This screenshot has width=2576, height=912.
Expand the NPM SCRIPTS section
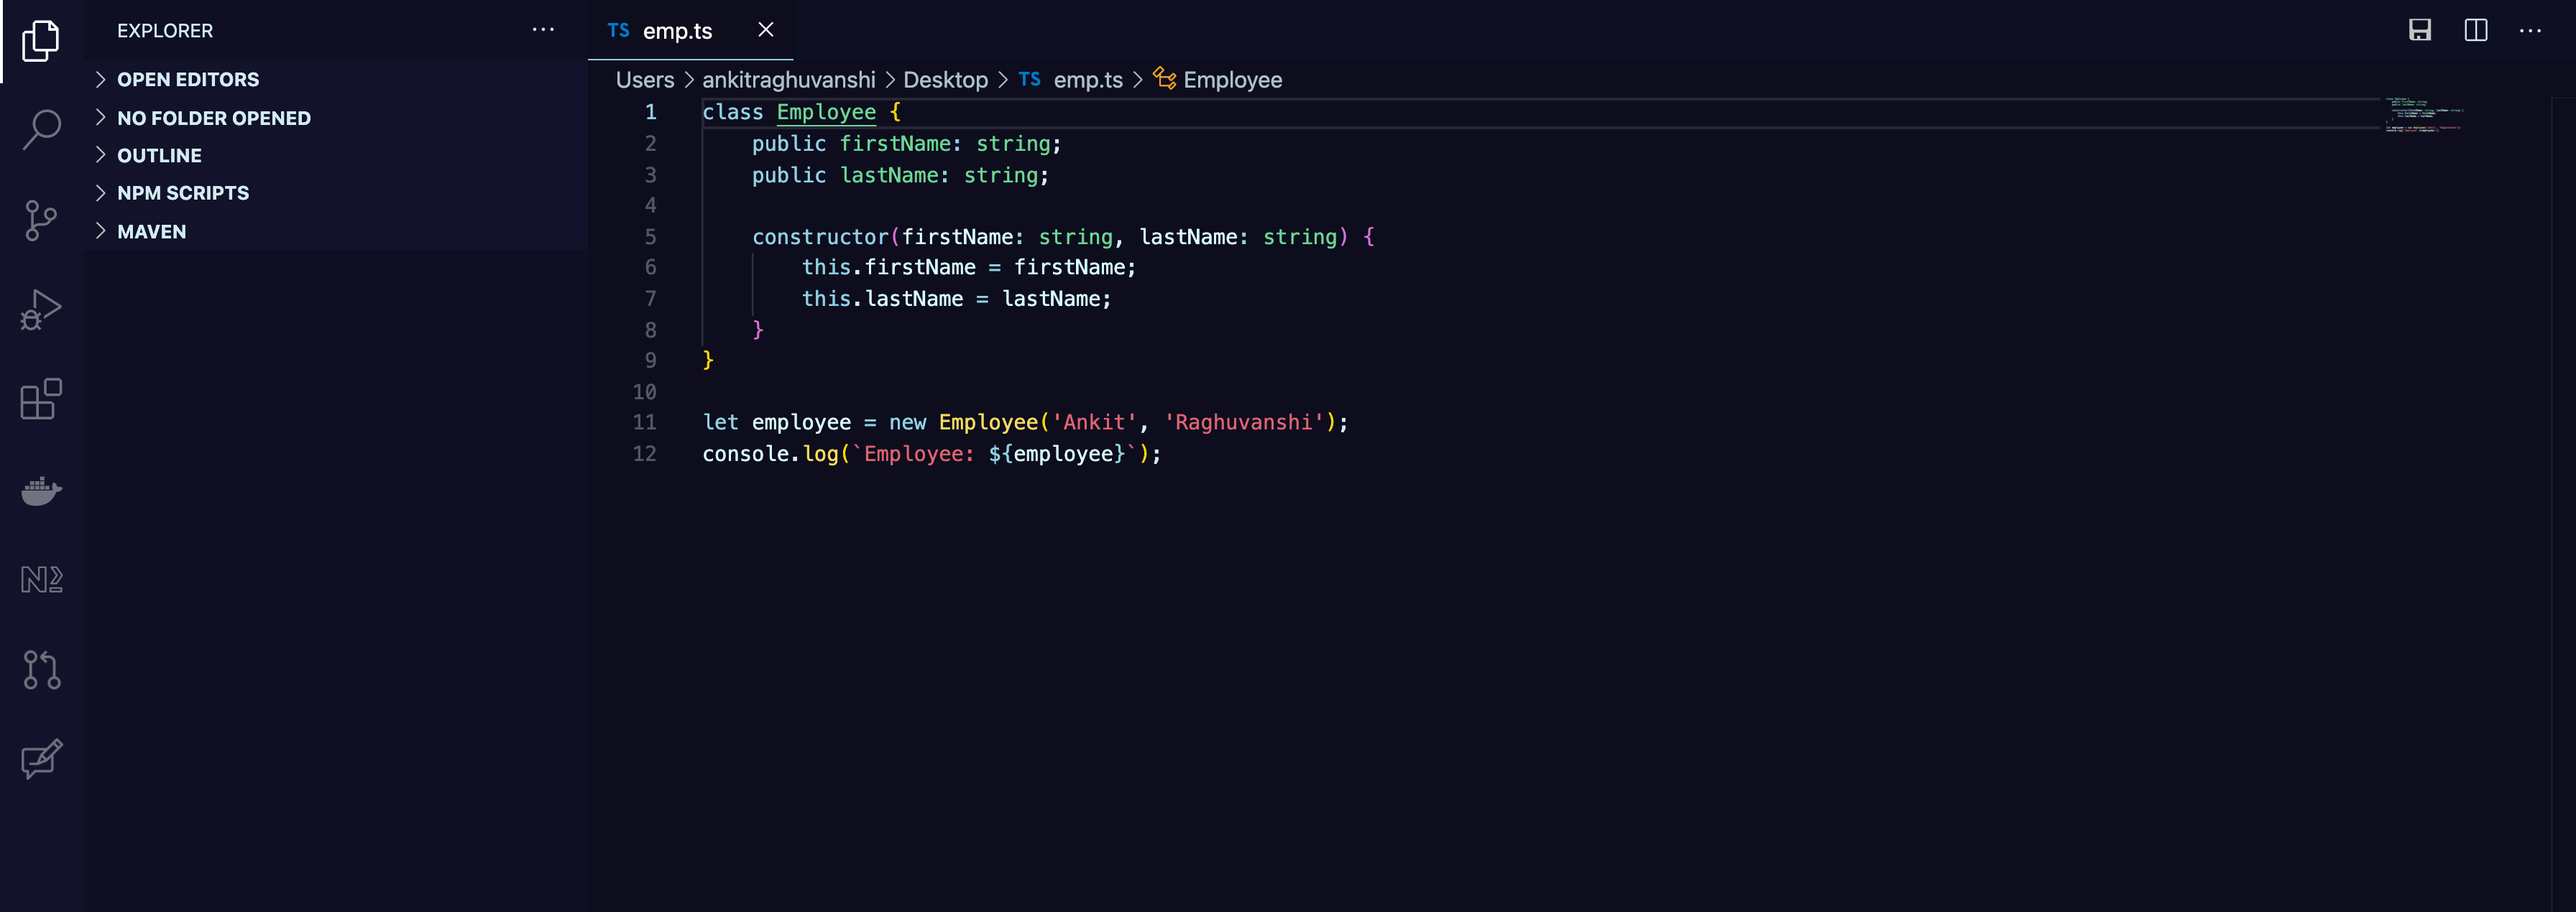point(183,192)
